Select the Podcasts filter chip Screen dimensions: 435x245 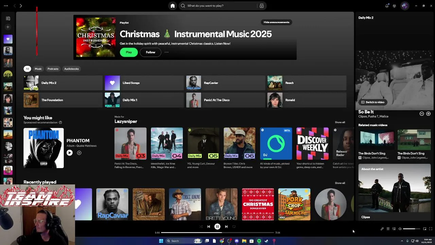click(53, 69)
